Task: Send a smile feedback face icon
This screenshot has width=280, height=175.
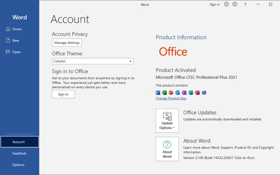Action: (x=226, y=4)
